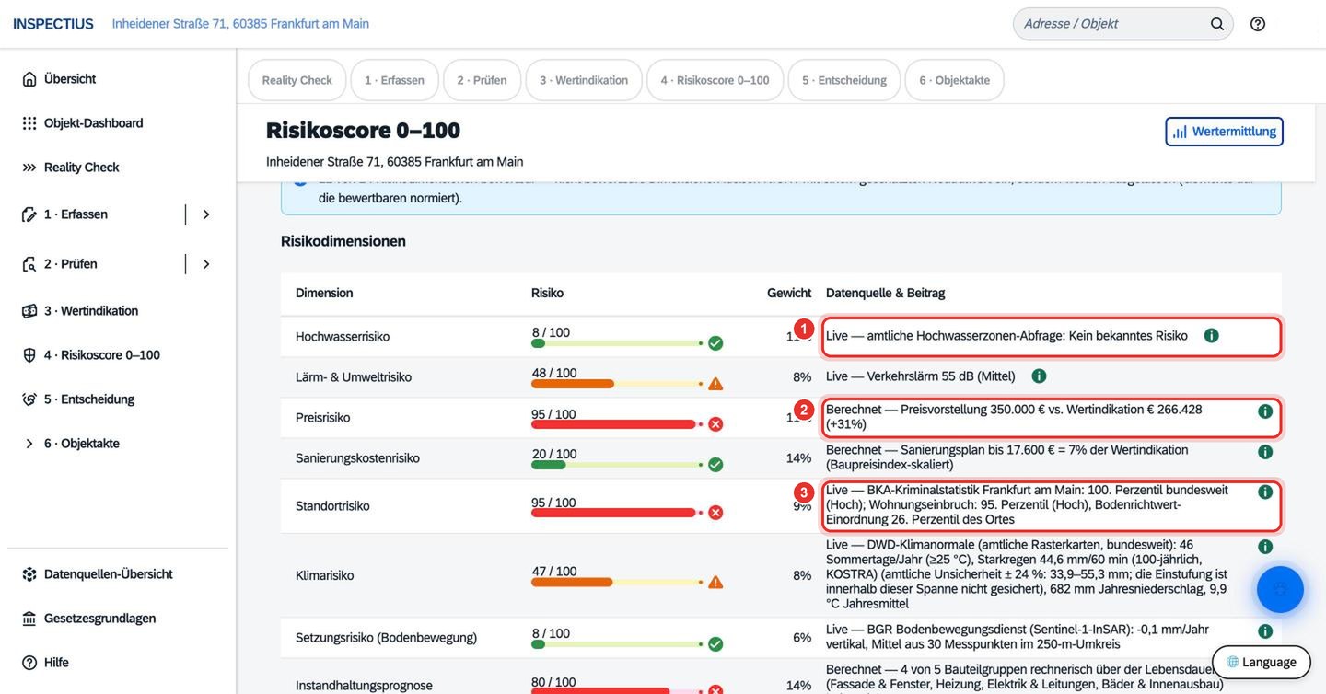This screenshot has width=1326, height=694.
Task: Show info icon next to Verkehrslärm 55 dB
Action: coord(1039,376)
